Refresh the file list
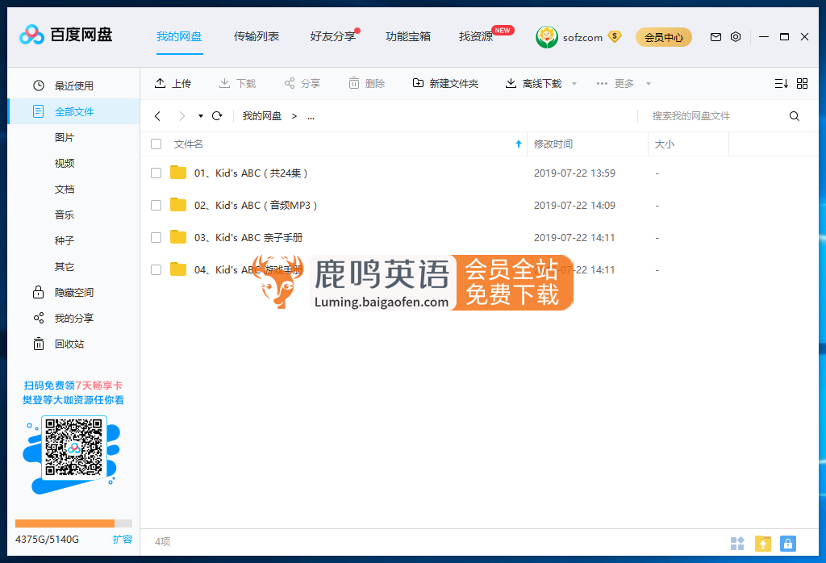 point(217,116)
